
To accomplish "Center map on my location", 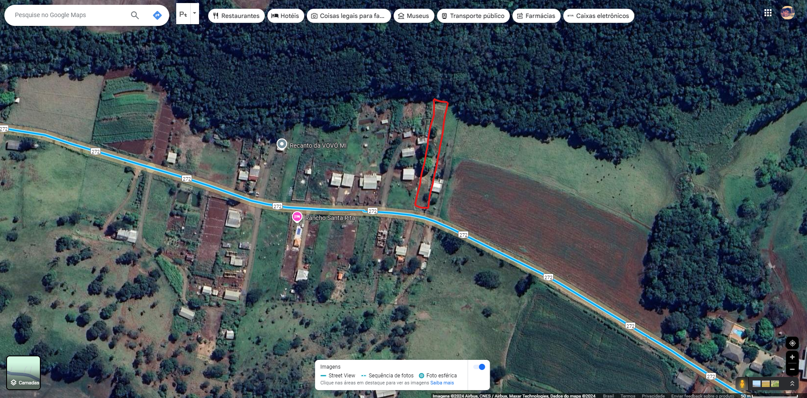I will (792, 343).
